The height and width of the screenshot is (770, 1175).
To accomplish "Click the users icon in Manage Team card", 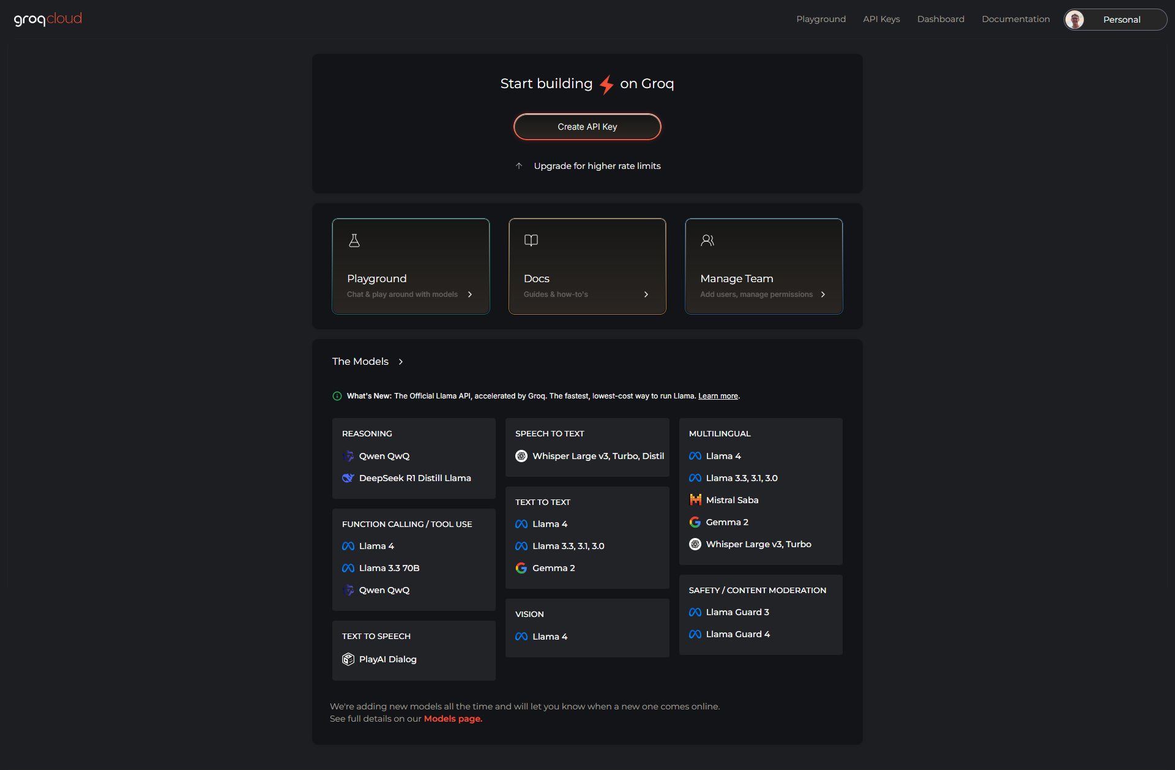I will pyautogui.click(x=707, y=241).
